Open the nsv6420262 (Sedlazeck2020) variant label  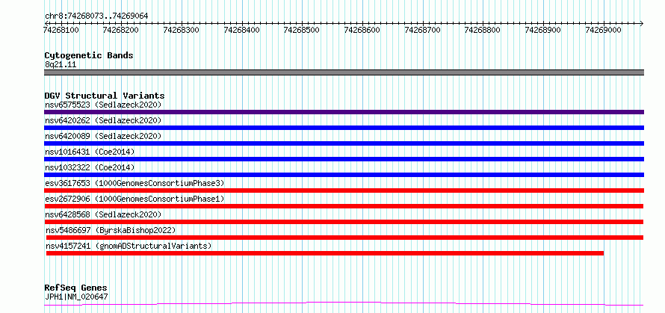tap(103, 120)
